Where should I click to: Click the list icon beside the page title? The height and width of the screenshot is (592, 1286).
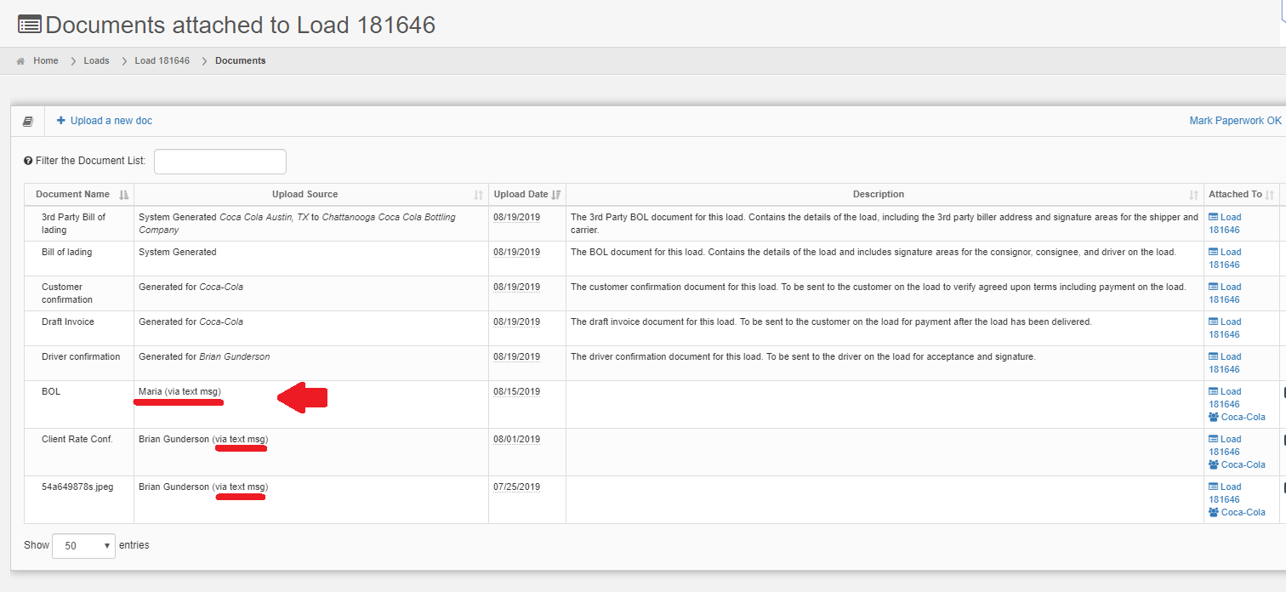(x=30, y=25)
